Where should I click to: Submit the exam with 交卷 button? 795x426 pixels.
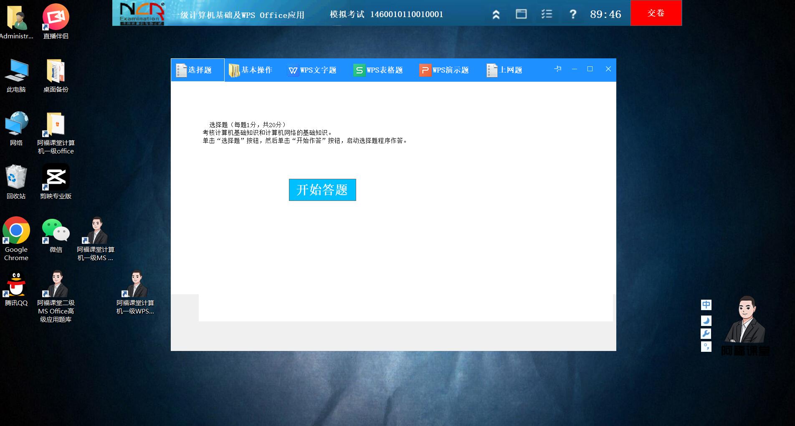click(x=656, y=13)
